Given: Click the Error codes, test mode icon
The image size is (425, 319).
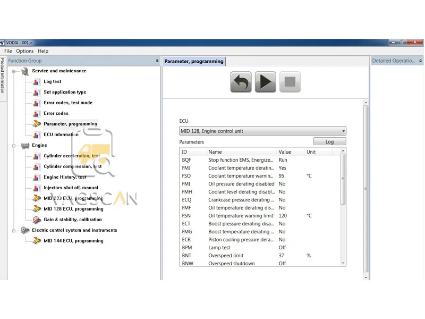Looking at the screenshot, I should 36,103.
